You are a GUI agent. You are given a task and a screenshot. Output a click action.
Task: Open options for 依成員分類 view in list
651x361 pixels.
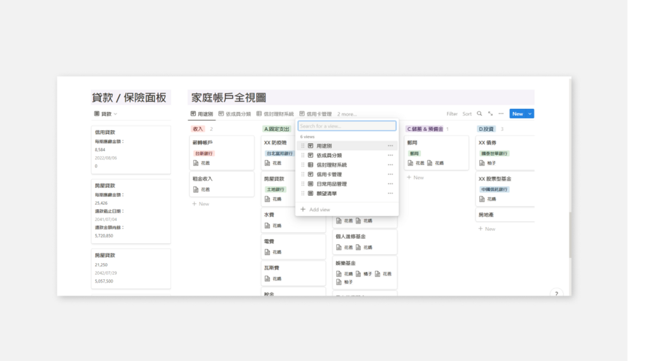point(390,156)
